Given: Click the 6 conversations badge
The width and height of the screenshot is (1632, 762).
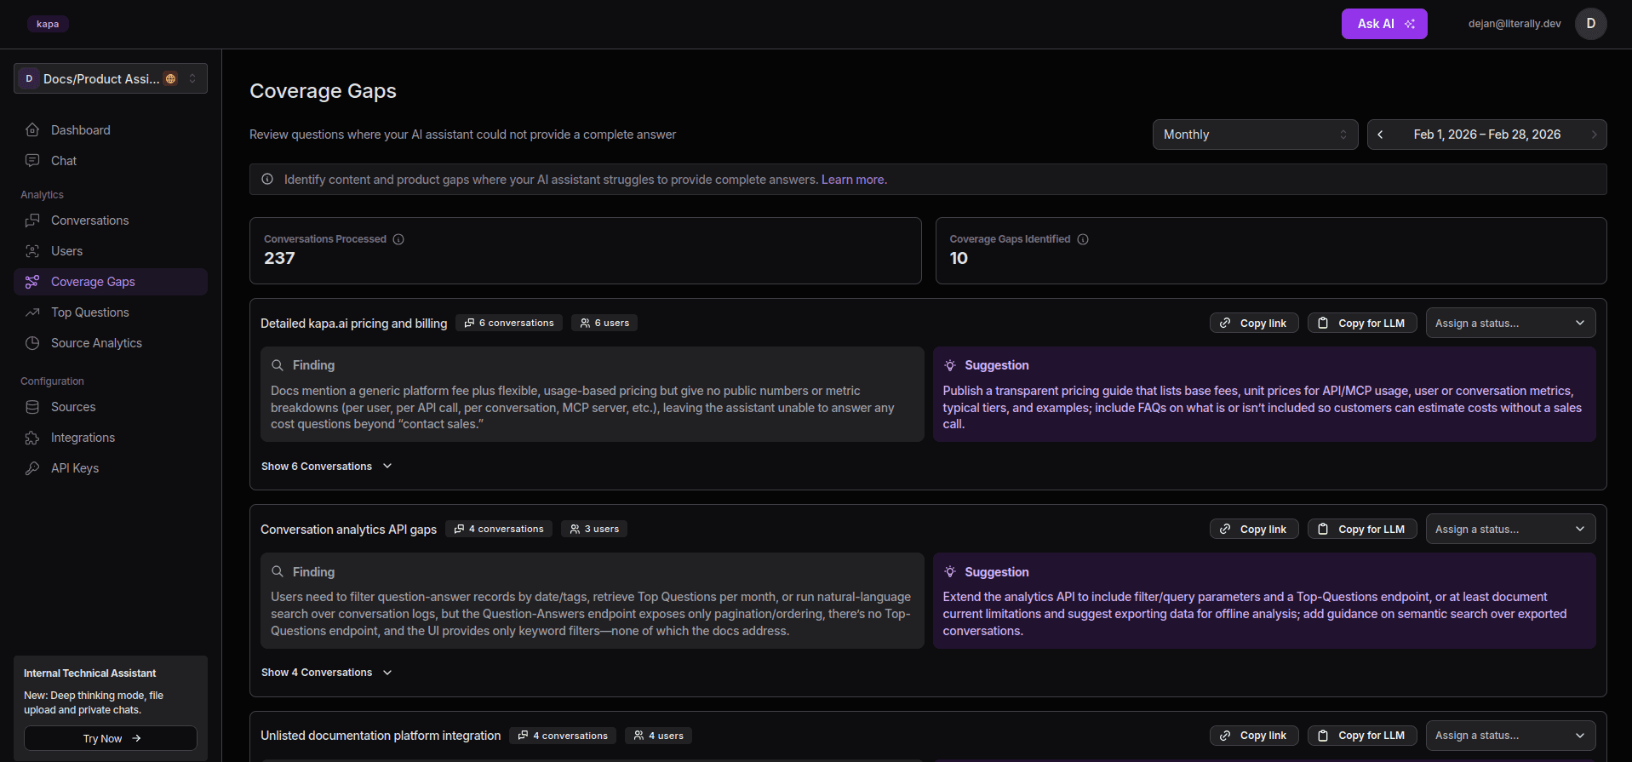Looking at the screenshot, I should 509,323.
